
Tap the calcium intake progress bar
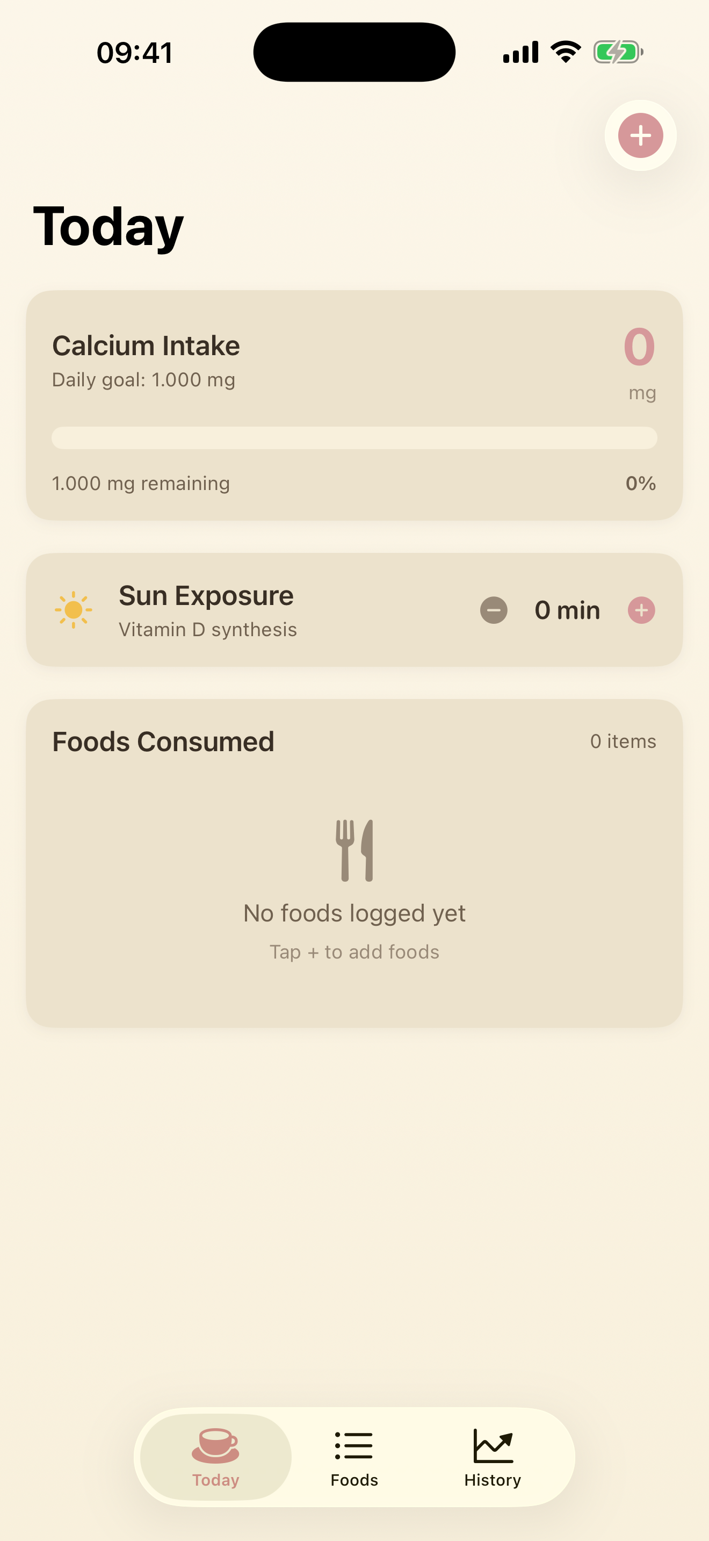tap(354, 438)
